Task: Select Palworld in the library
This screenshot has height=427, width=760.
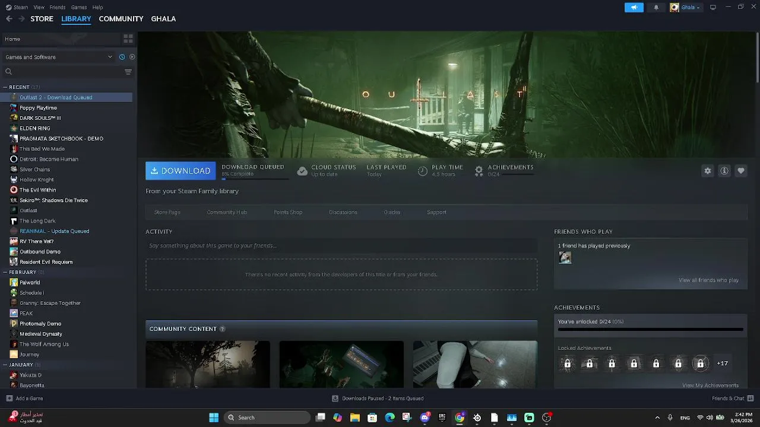Action: [30, 282]
